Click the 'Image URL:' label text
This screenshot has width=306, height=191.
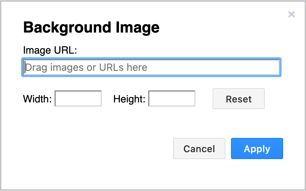(x=49, y=50)
